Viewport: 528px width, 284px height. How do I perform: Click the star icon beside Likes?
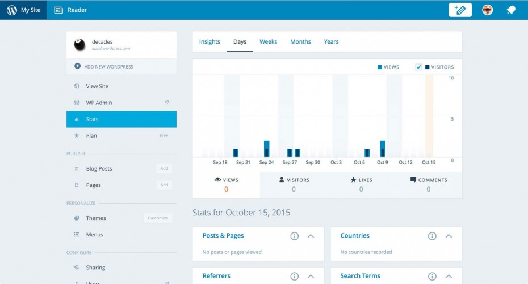353,180
